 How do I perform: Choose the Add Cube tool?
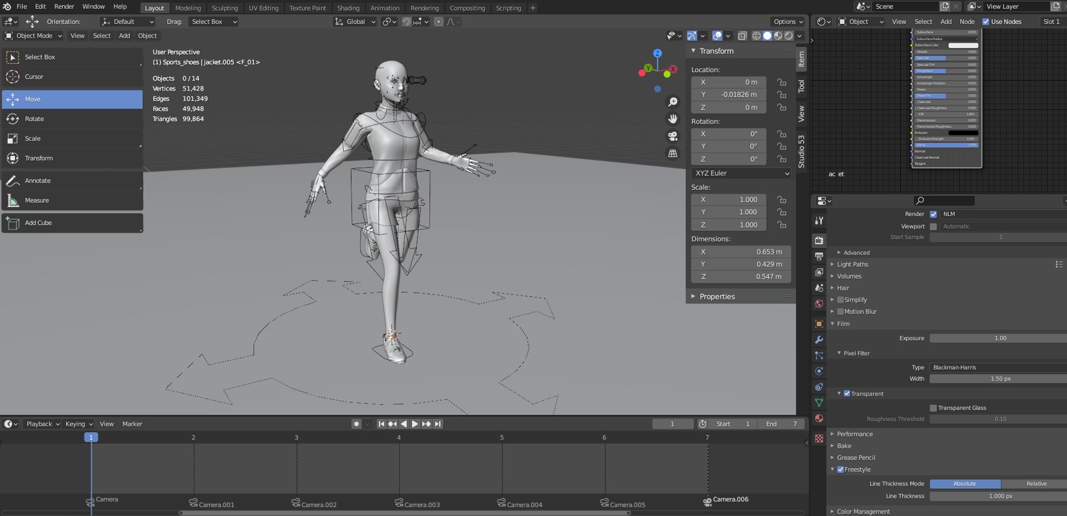[72, 223]
